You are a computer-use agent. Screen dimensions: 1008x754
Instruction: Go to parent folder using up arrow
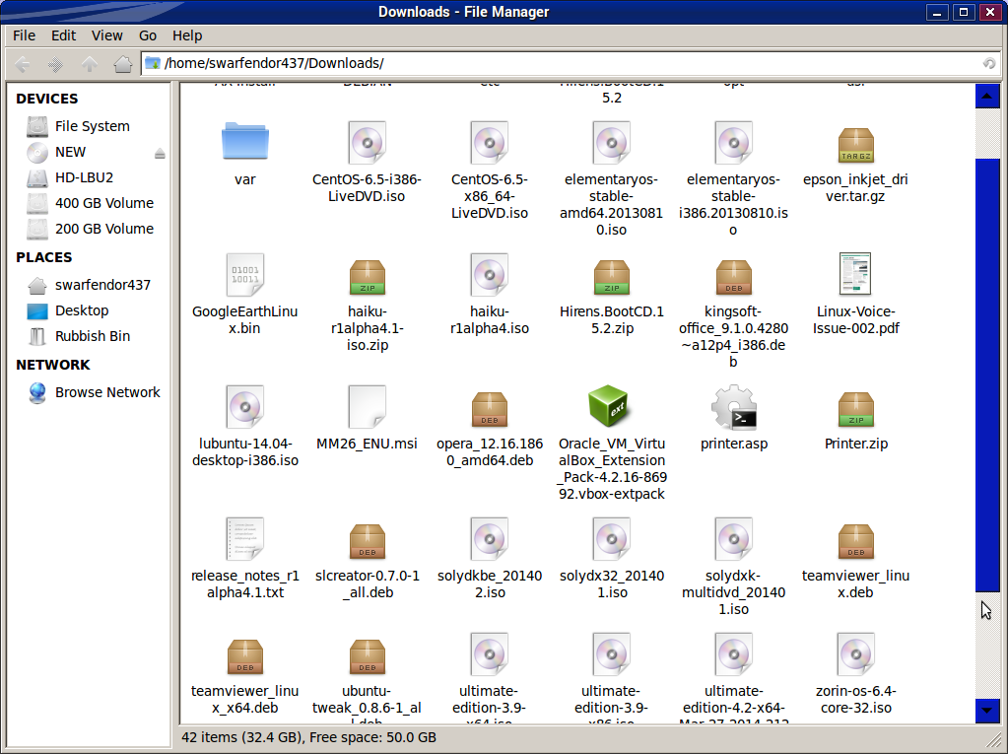click(90, 64)
